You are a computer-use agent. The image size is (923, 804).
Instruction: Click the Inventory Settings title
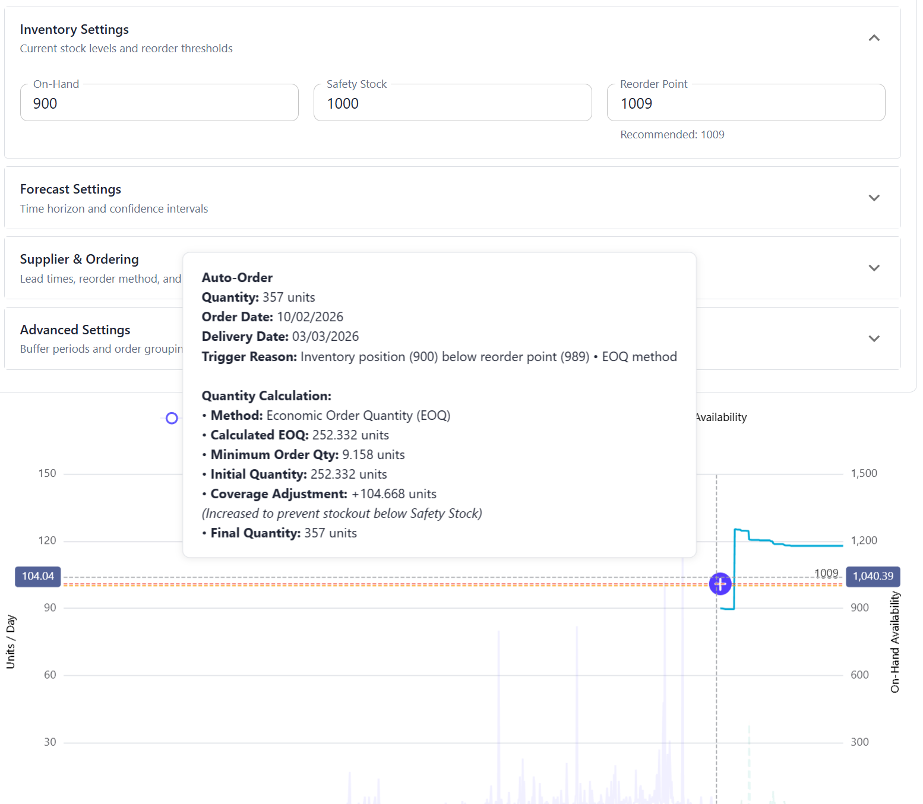74,30
